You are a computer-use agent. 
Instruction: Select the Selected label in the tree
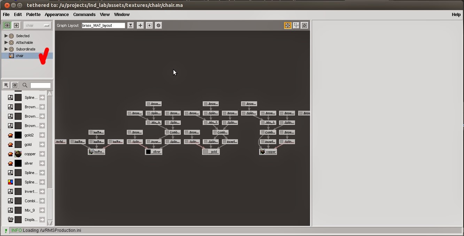click(x=23, y=36)
